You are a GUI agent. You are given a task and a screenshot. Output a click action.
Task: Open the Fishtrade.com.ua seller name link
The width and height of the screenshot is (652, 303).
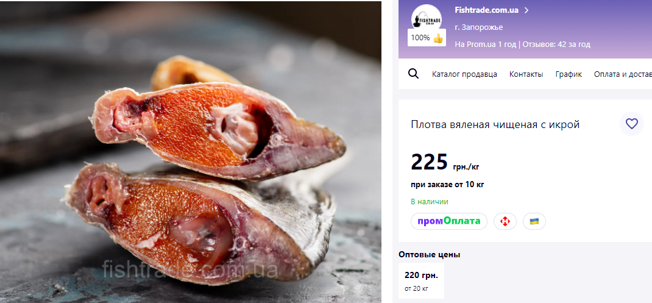click(486, 10)
